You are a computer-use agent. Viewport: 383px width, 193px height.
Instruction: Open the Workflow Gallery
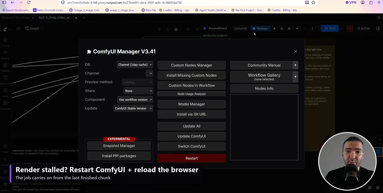point(261,77)
